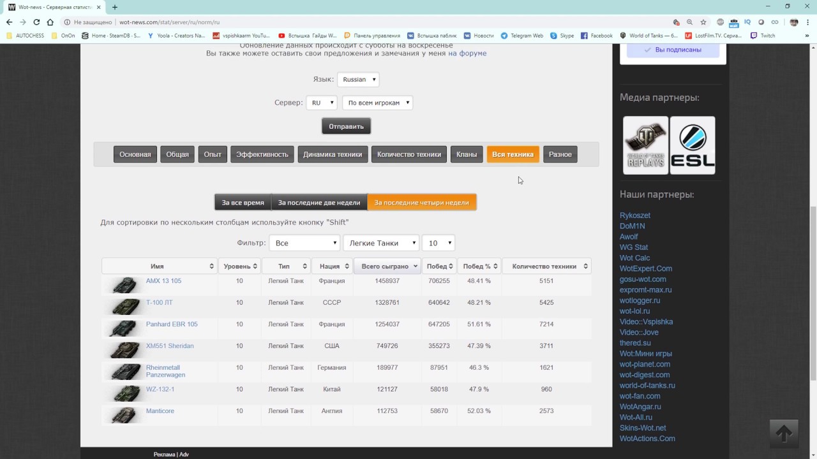The height and width of the screenshot is (459, 817).
Task: Open the Сервер RU dropdown
Action: coord(322,103)
